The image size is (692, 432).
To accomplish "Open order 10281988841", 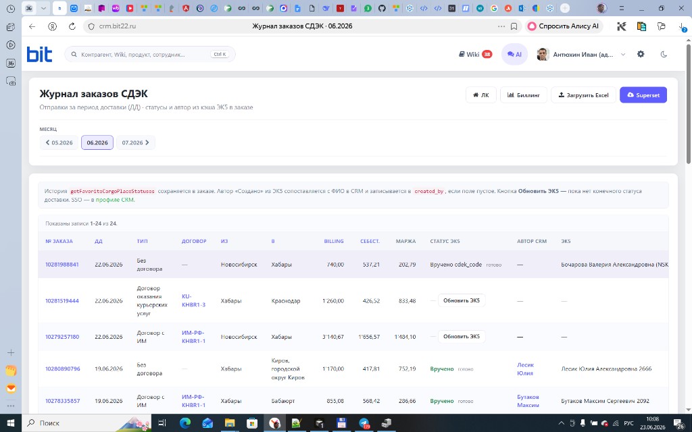I will tap(61, 265).
